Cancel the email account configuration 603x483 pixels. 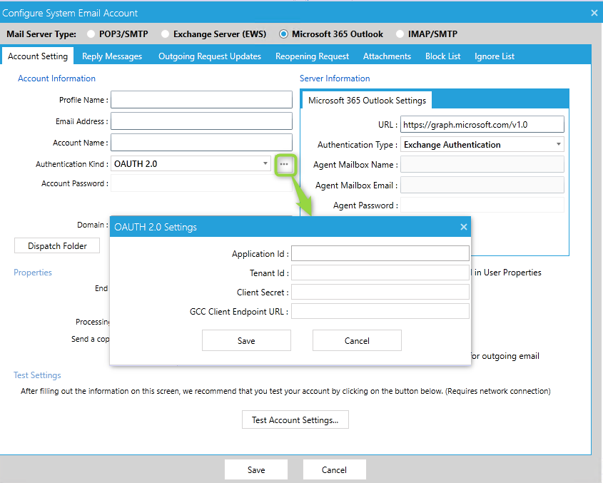(334, 469)
